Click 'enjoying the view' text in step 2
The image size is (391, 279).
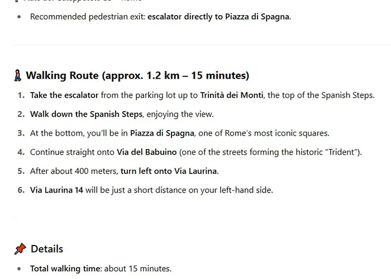[x=179, y=114]
